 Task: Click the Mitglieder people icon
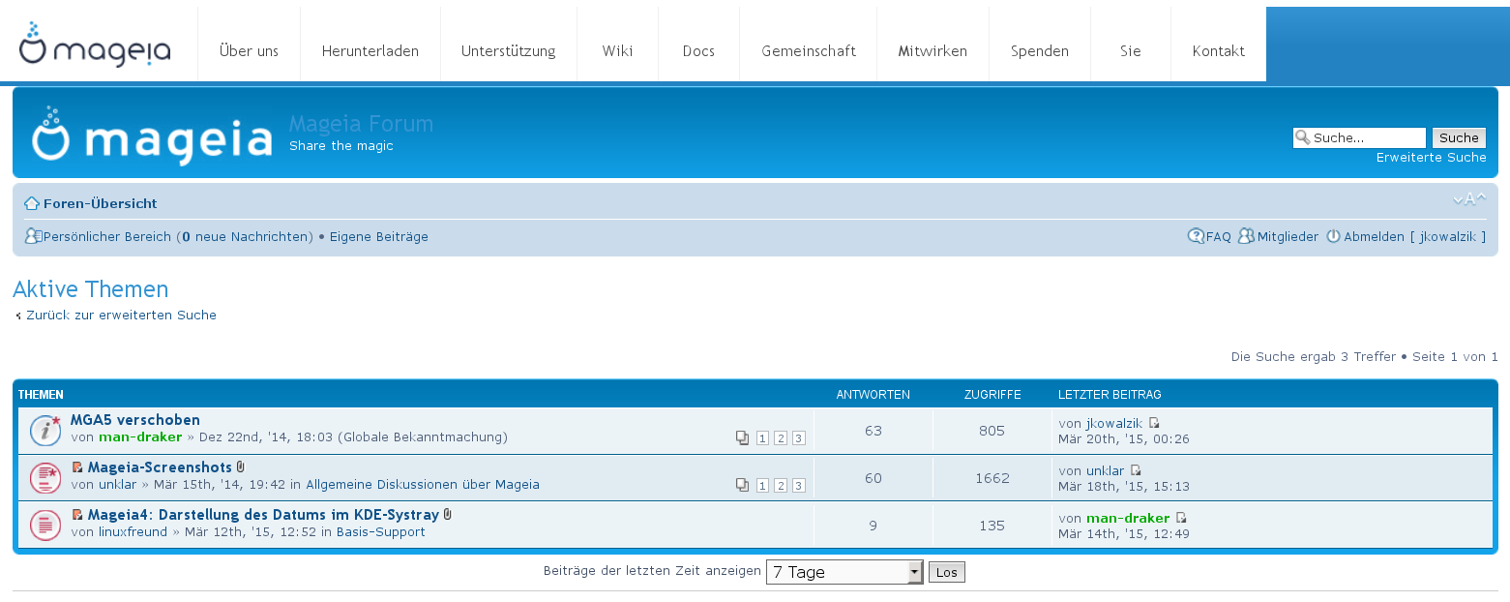pos(1247,236)
